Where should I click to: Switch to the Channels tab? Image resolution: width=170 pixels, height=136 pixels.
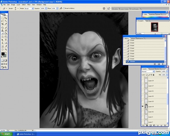[151, 69]
